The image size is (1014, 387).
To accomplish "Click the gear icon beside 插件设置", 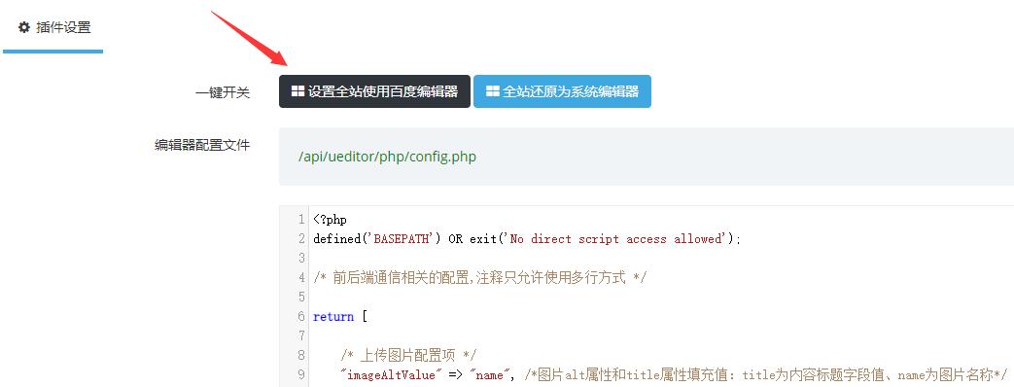I will pos(24,27).
